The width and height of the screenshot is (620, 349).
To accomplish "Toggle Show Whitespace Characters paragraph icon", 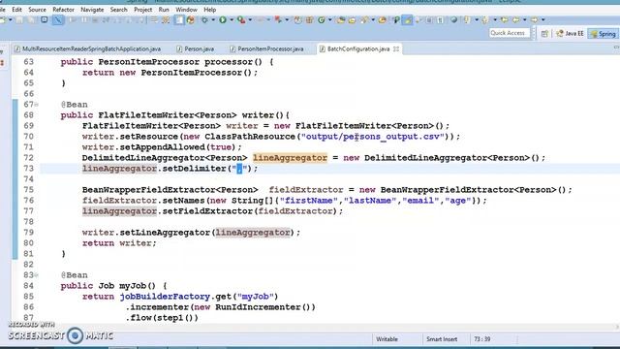I will point(440,19).
